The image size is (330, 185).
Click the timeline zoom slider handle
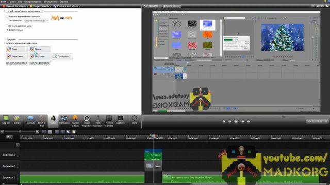point(20,132)
